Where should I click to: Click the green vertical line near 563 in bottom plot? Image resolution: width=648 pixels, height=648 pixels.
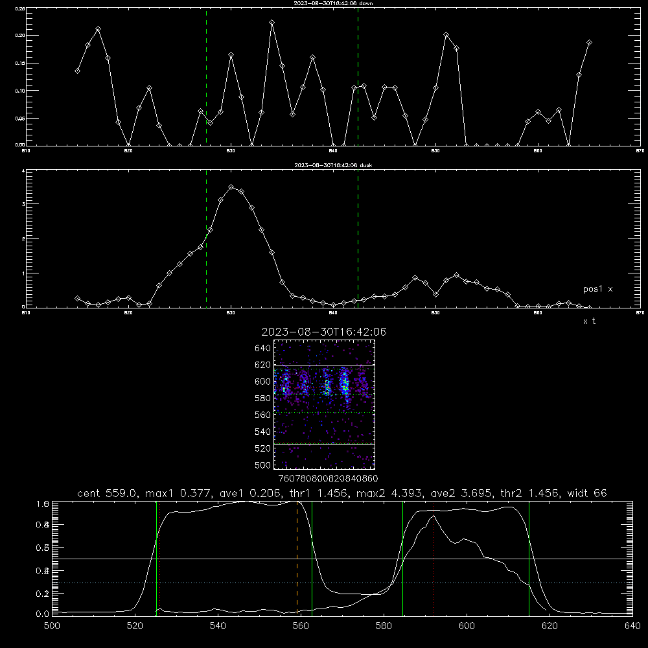pos(312,558)
